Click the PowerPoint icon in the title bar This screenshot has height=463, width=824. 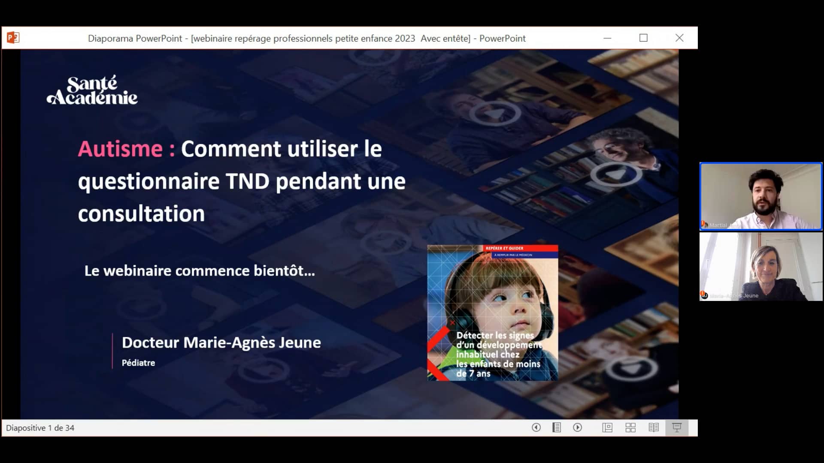point(12,38)
